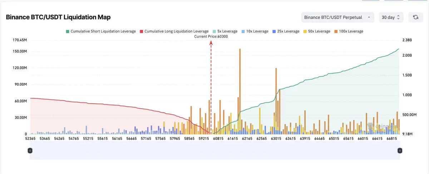The width and height of the screenshot is (429, 174).
Task: Toggle the 10x Leverage legend item
Action: click(x=255, y=31)
